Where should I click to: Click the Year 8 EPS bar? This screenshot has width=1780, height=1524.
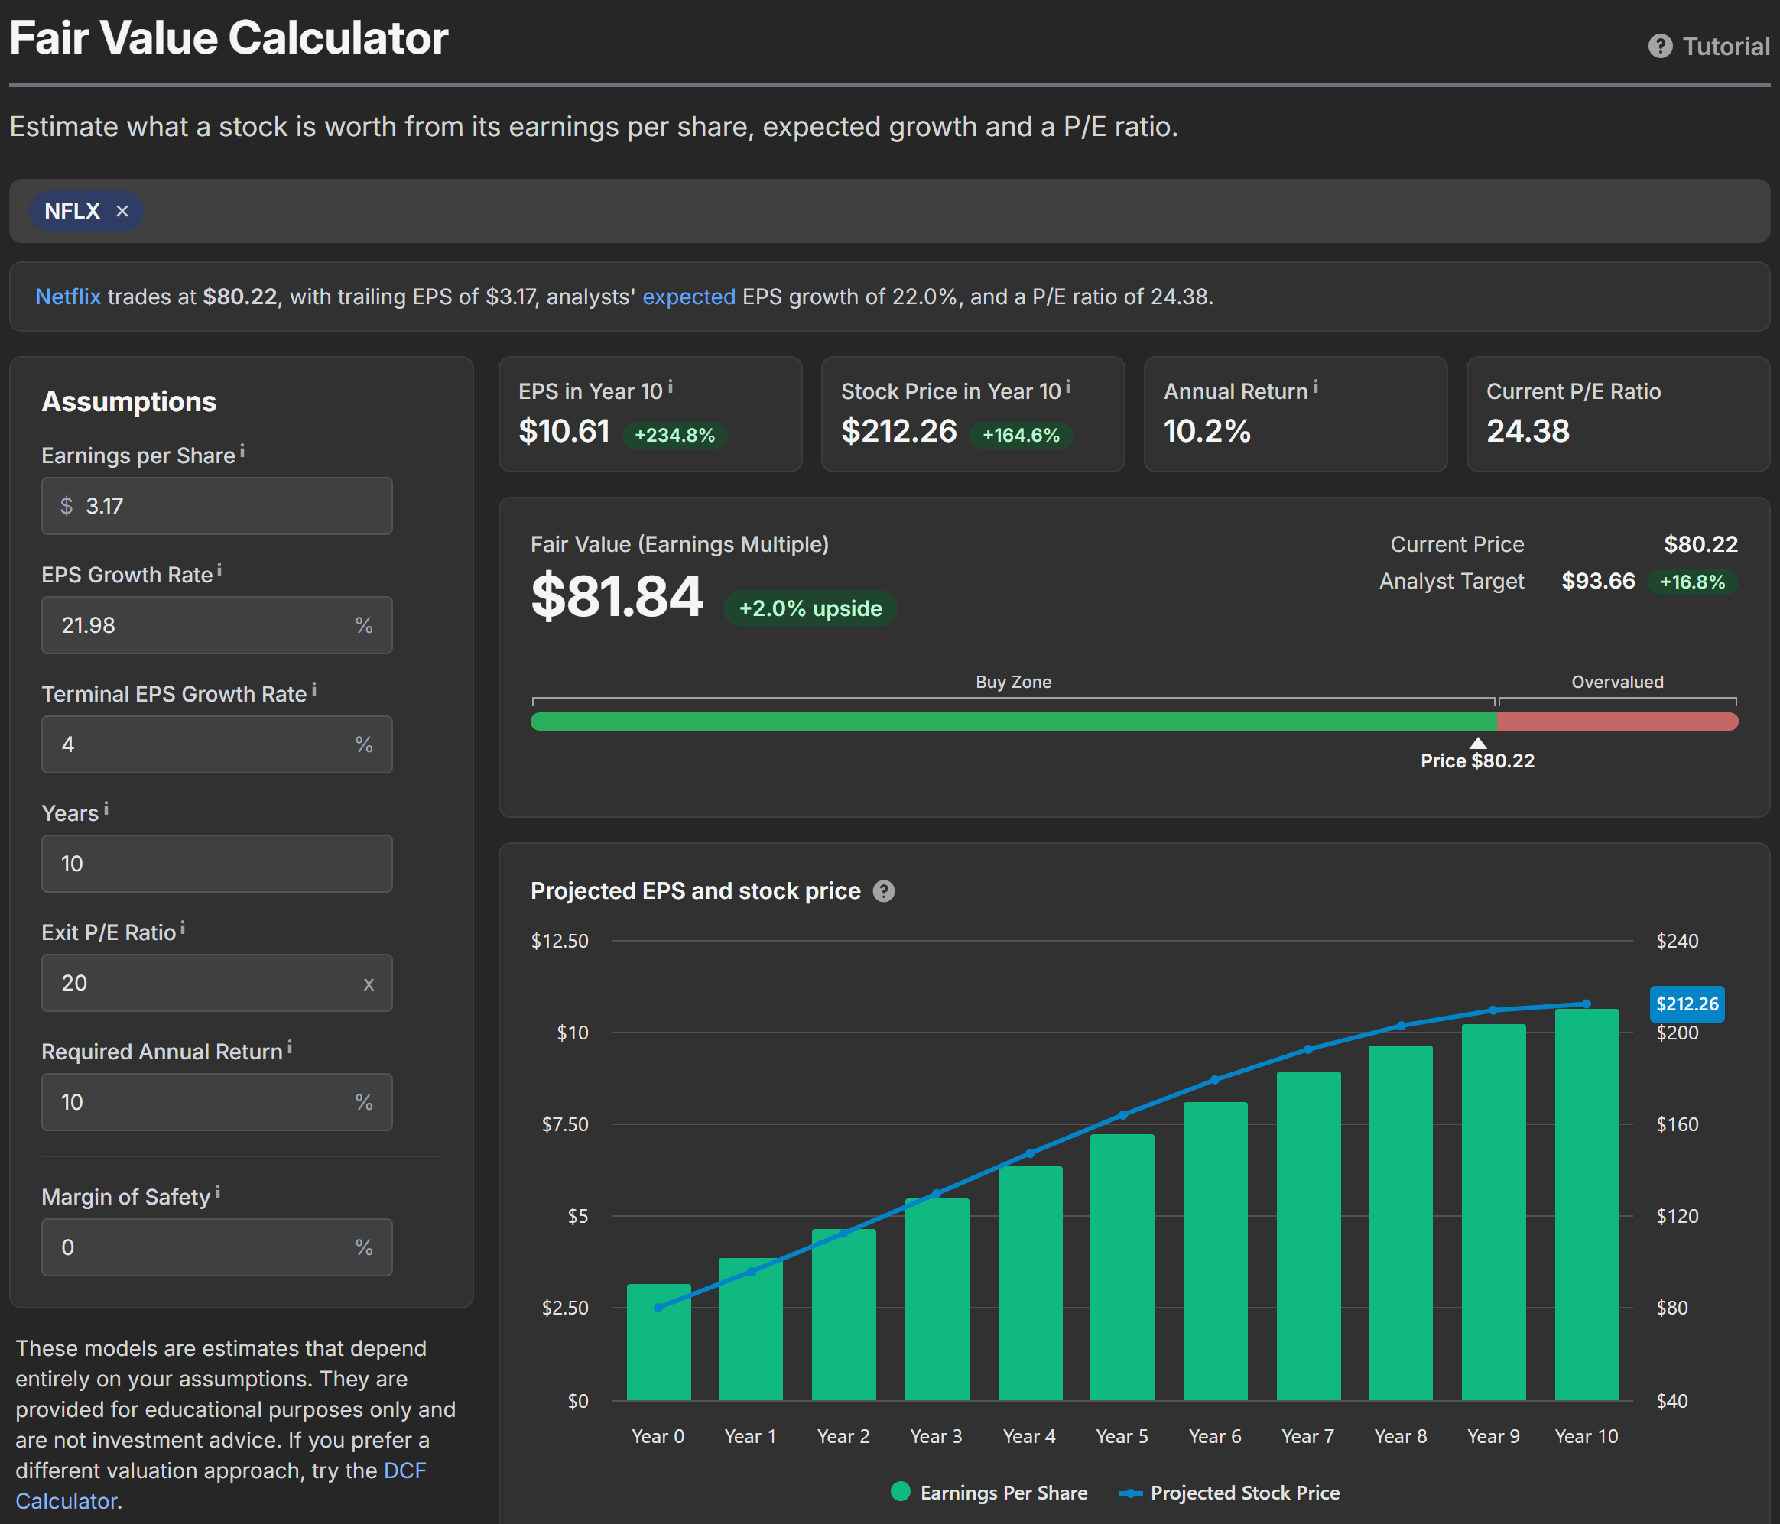(x=1400, y=1223)
